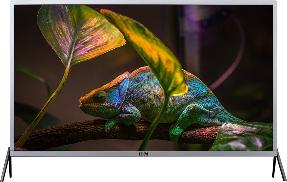
Task: Select the chameleon's tail end
Action: (237, 119)
